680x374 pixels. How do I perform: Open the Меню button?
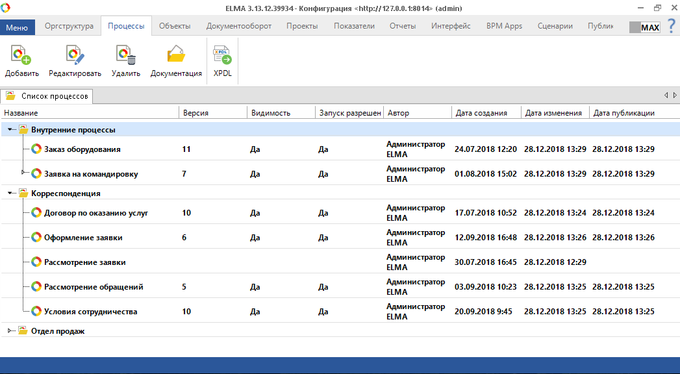17,27
